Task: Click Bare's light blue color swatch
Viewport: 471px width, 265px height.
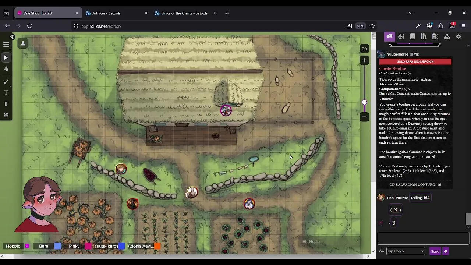Action: tap(58, 246)
